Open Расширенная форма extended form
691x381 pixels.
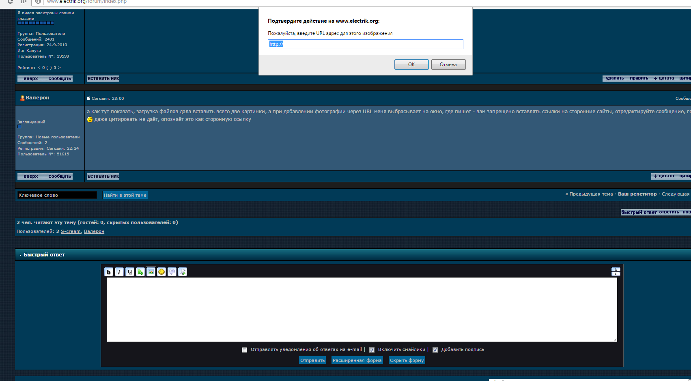click(357, 360)
